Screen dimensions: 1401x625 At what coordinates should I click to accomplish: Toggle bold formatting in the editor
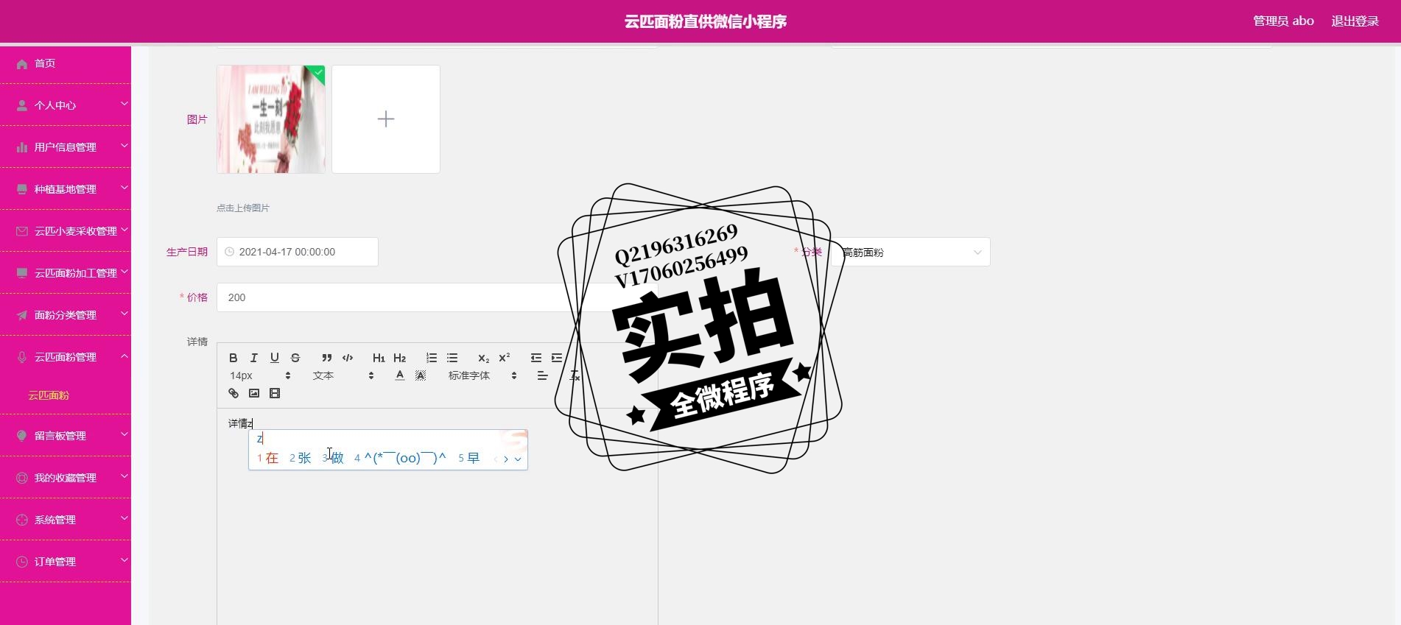pos(233,358)
